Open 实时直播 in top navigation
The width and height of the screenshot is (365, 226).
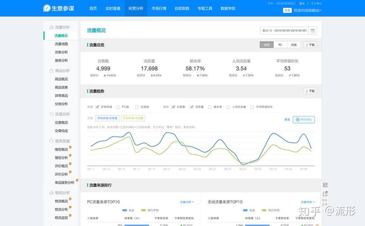coord(113,9)
